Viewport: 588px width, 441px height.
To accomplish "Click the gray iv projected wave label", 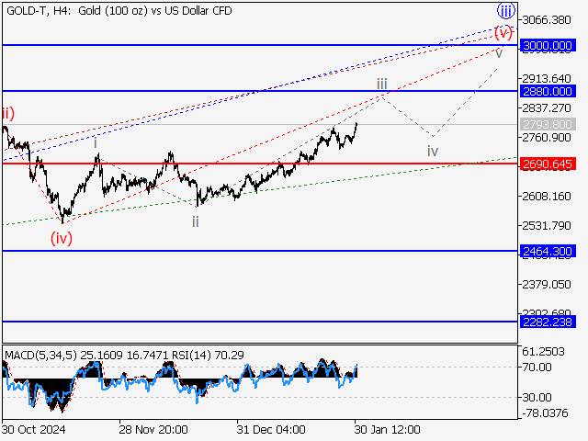I will (433, 150).
